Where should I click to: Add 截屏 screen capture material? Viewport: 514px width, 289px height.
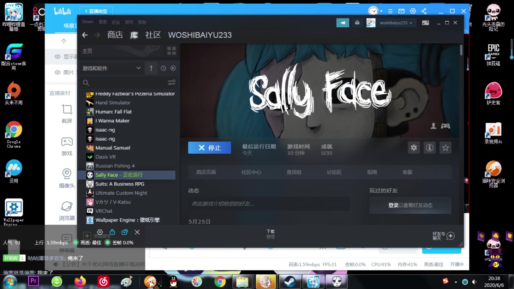point(67,114)
